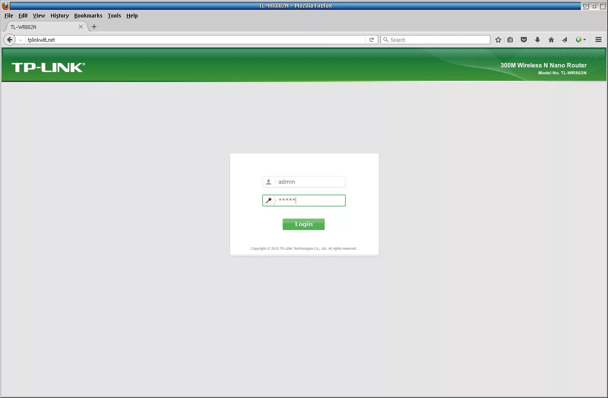This screenshot has width=608, height=398.
Task: Click the copyright 2015 TP-LINK text
Action: tap(304, 249)
